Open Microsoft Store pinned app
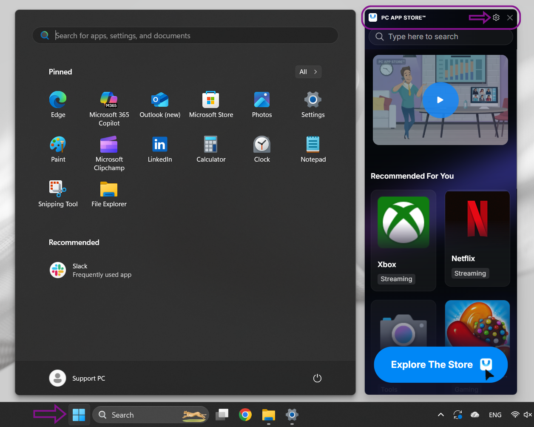Viewport: 534px width, 427px height. pyautogui.click(x=211, y=105)
